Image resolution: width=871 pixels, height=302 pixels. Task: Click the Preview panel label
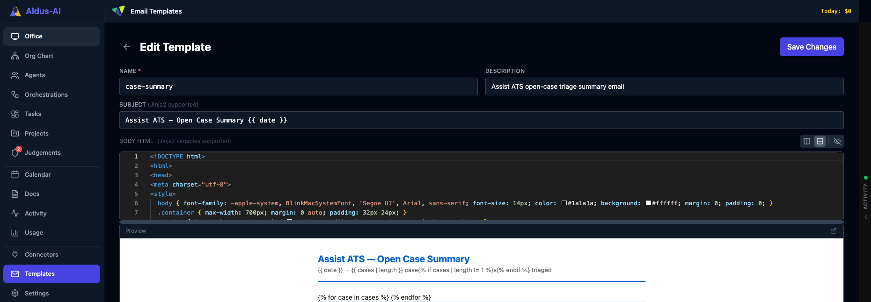pyautogui.click(x=136, y=231)
